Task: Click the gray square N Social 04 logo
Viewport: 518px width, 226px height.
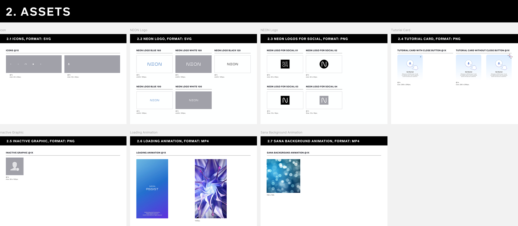Action: point(324,100)
